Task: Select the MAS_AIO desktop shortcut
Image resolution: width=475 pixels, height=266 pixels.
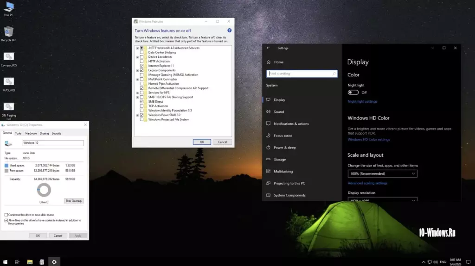Action: (8, 84)
